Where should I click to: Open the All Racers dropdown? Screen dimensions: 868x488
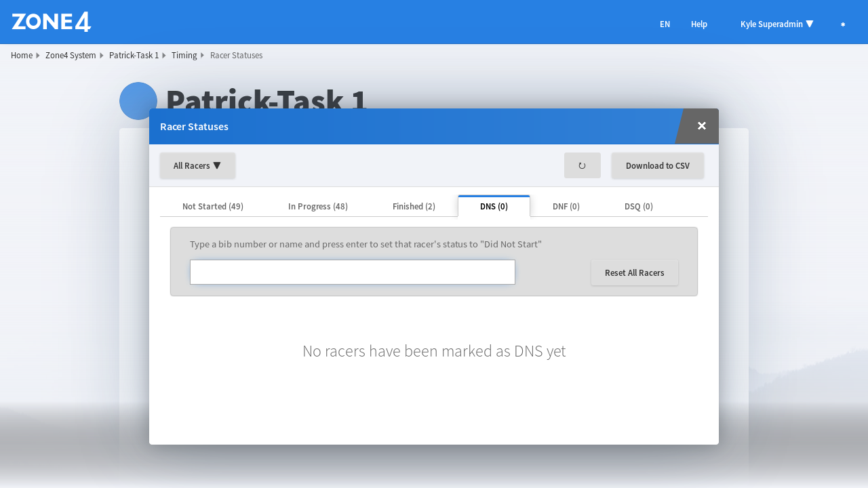(x=197, y=165)
